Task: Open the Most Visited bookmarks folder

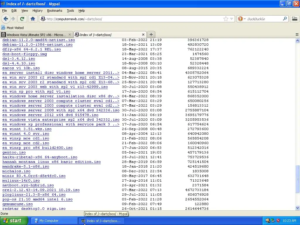Action: coord(12,28)
